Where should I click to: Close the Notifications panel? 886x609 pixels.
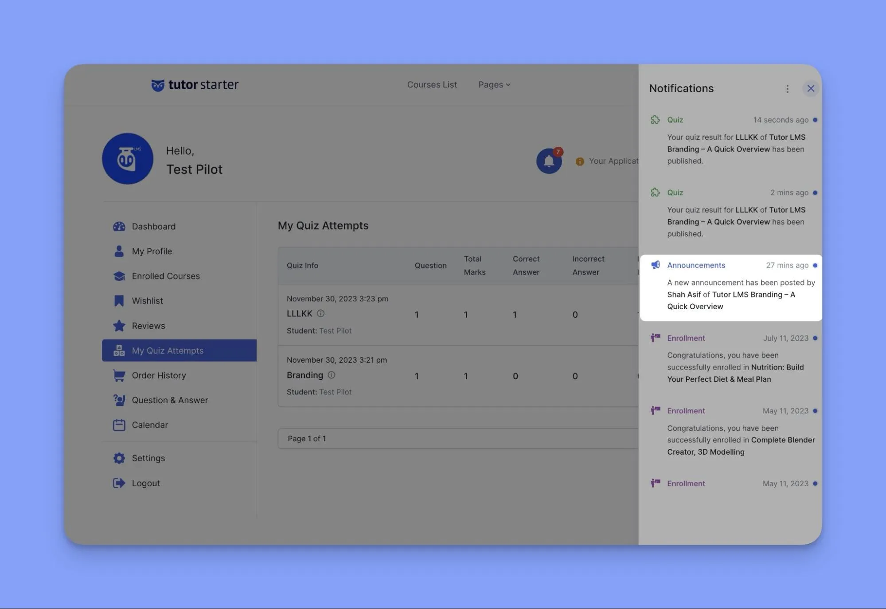click(x=811, y=88)
